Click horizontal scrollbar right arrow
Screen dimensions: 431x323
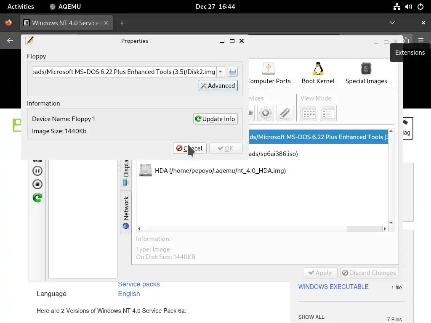385,229
